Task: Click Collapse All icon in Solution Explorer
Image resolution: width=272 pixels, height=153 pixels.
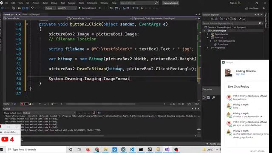Action: [231, 19]
